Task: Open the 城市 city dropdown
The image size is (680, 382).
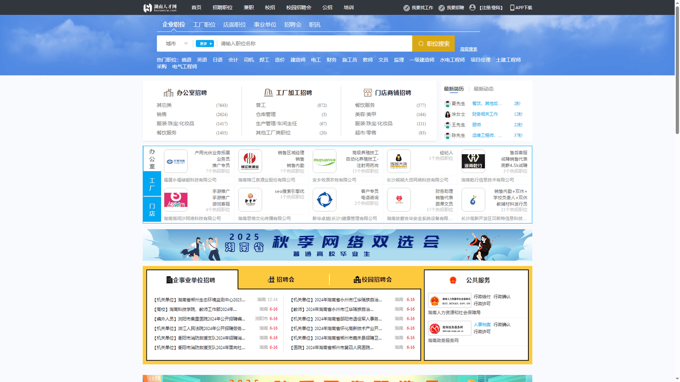Action: click(x=177, y=43)
